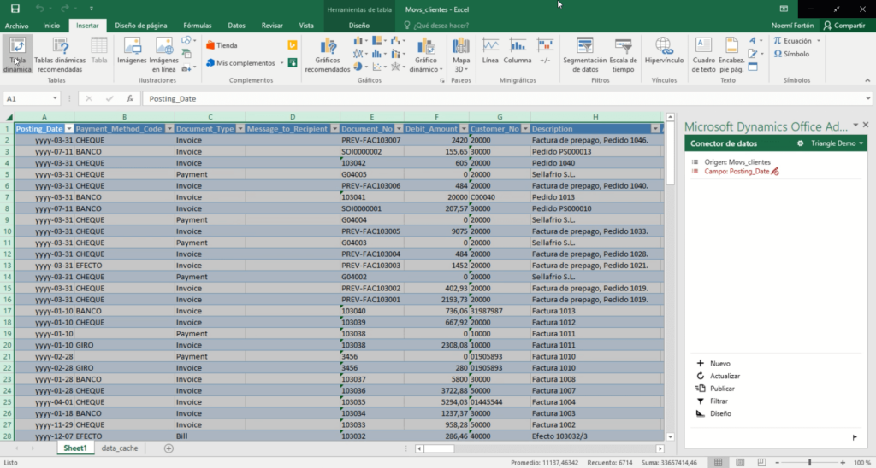Image resolution: width=876 pixels, height=468 pixels.
Task: Switch to the Fórmulas ribbon tab
Action: pyautogui.click(x=197, y=26)
